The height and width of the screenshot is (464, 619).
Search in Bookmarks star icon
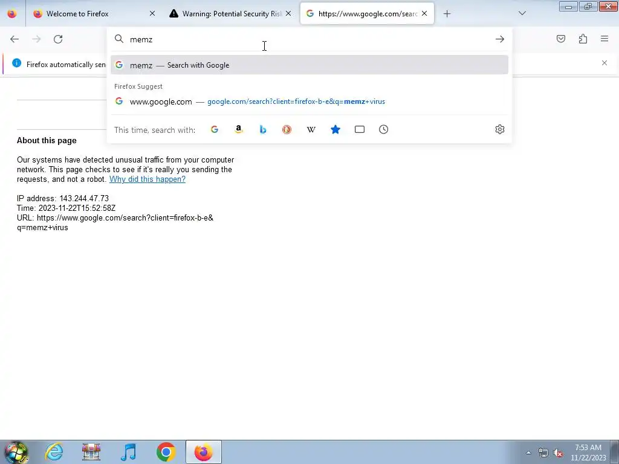335,129
